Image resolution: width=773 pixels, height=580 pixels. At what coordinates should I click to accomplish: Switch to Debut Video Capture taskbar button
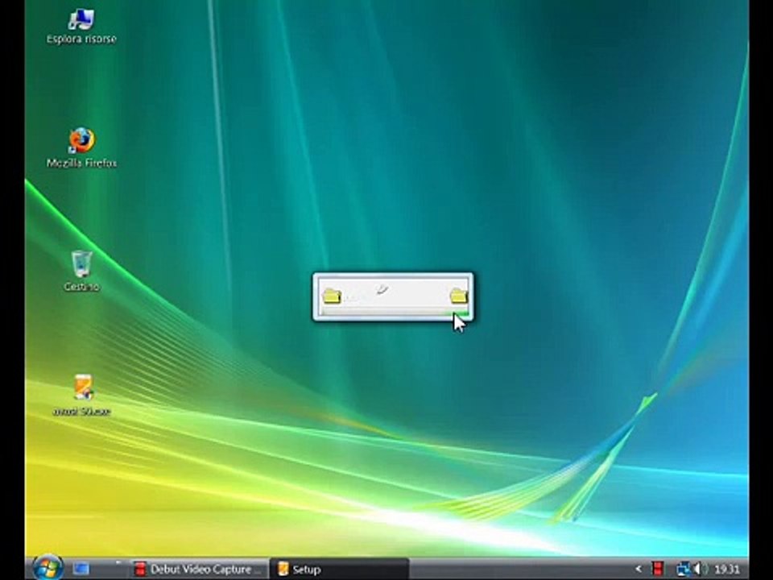click(x=199, y=570)
